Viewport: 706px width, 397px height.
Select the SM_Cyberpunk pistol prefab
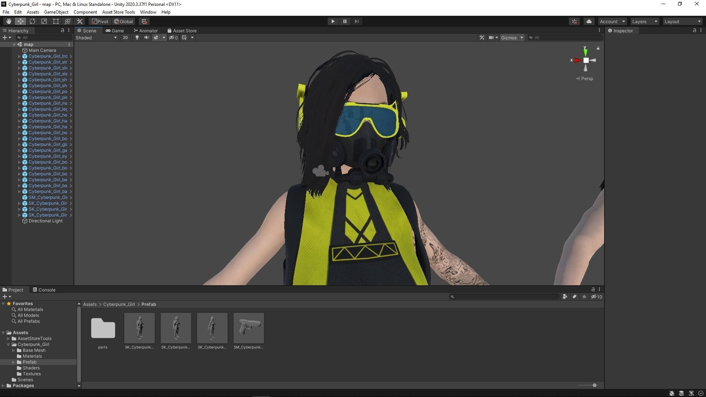click(x=249, y=328)
